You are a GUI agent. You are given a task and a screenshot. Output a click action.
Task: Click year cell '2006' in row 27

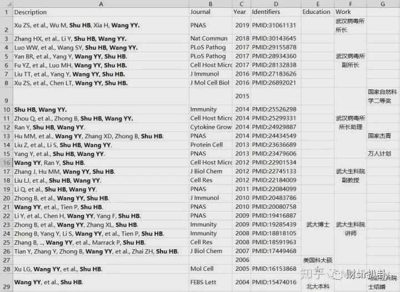242,260
